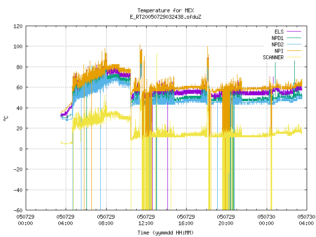Click the °C y-axis unit label

pos(5,118)
